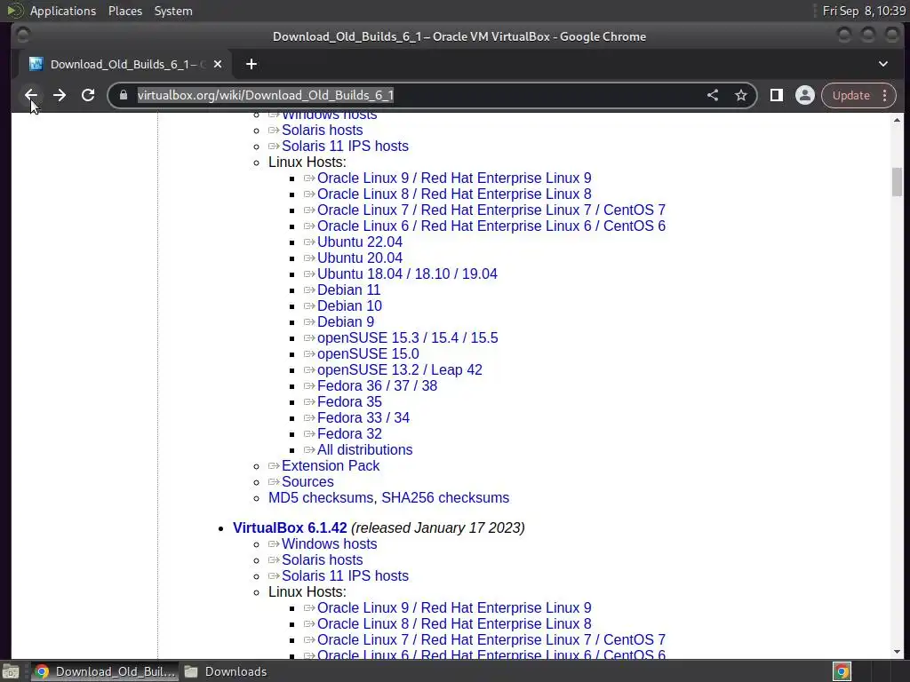The image size is (910, 682).
Task: Open the side panel icon
Action: click(x=777, y=95)
